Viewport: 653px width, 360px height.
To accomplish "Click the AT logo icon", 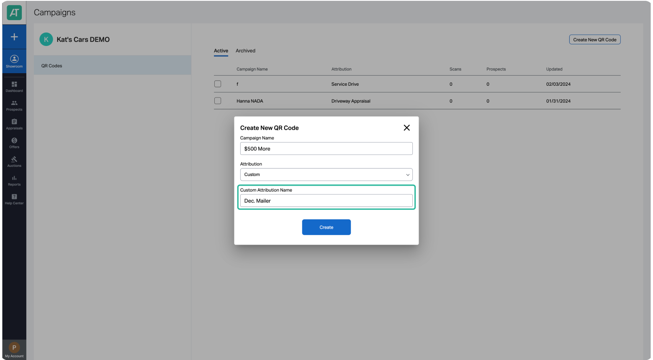I will 14,13.
